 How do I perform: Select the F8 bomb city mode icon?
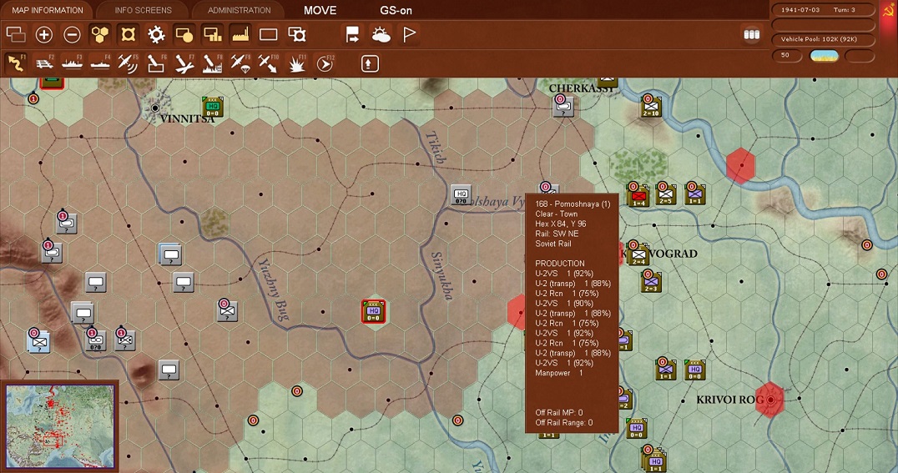[212, 63]
